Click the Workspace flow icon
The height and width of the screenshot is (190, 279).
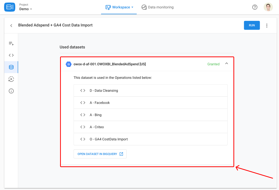click(108, 7)
